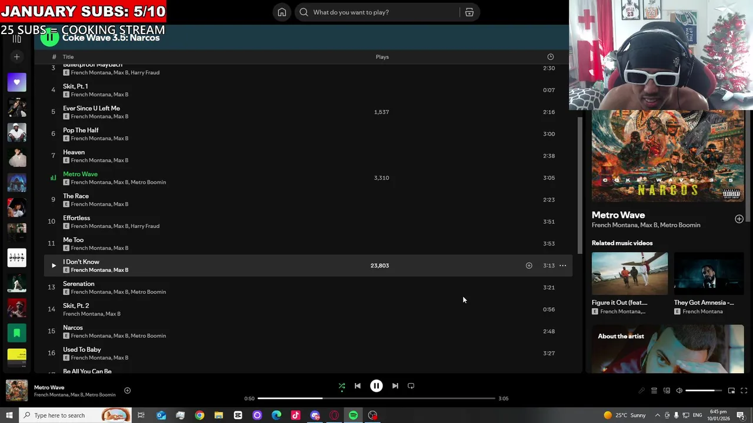Click the Plays column header
The height and width of the screenshot is (423, 753).
[x=382, y=57]
